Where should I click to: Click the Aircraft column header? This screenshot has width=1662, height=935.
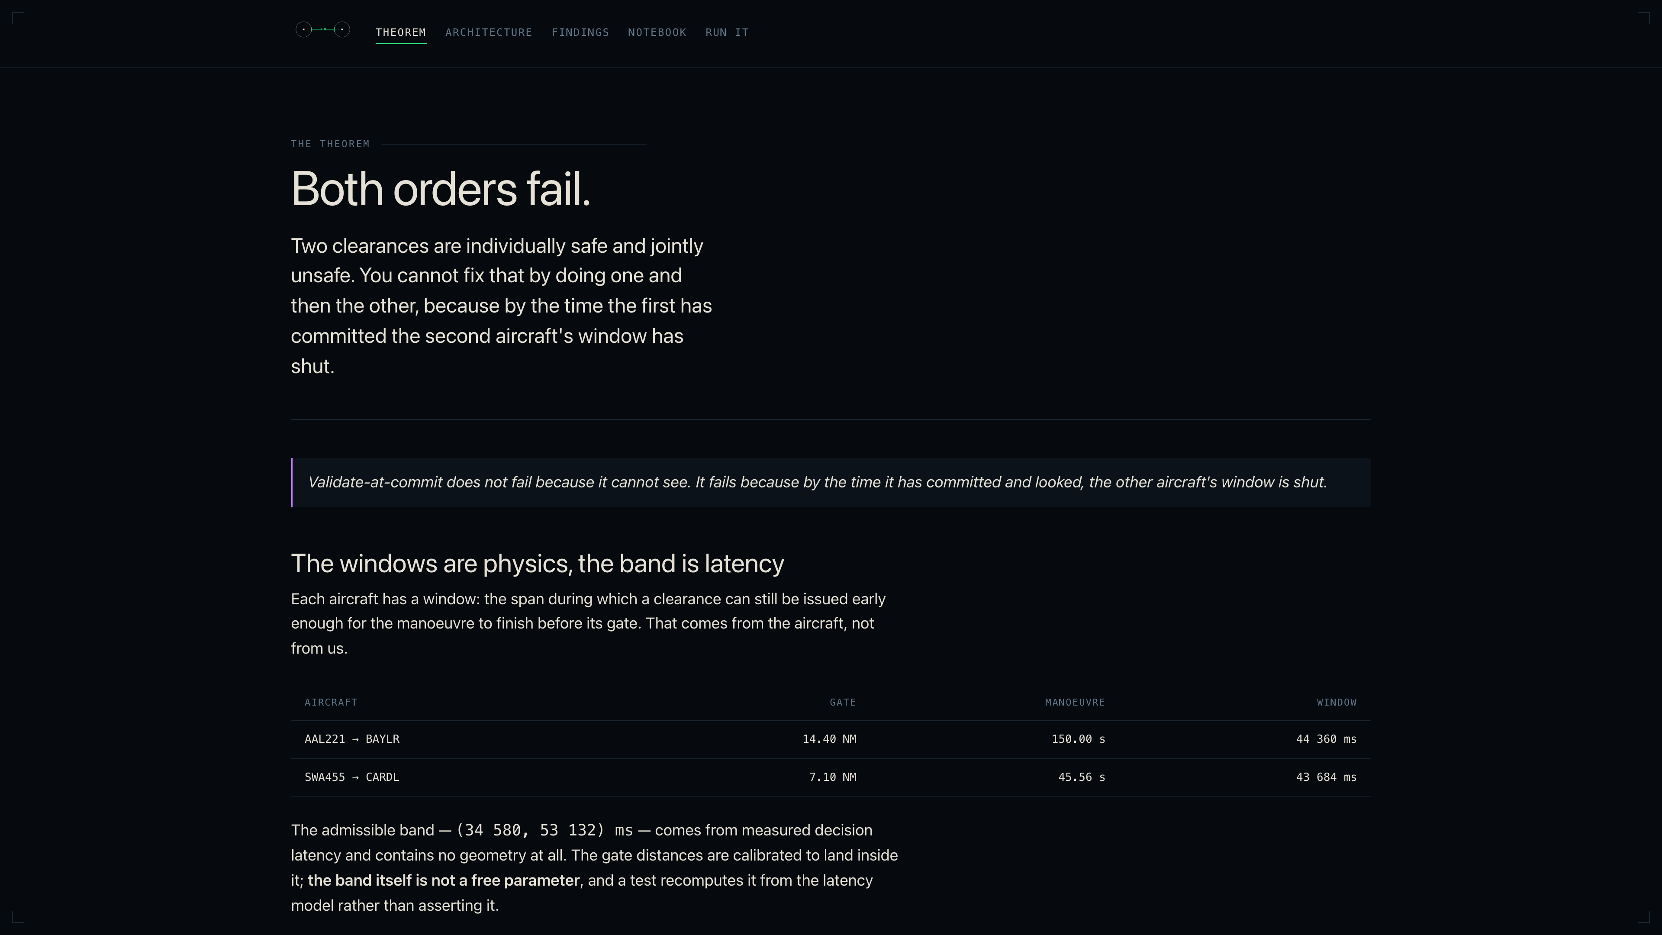tap(331, 702)
